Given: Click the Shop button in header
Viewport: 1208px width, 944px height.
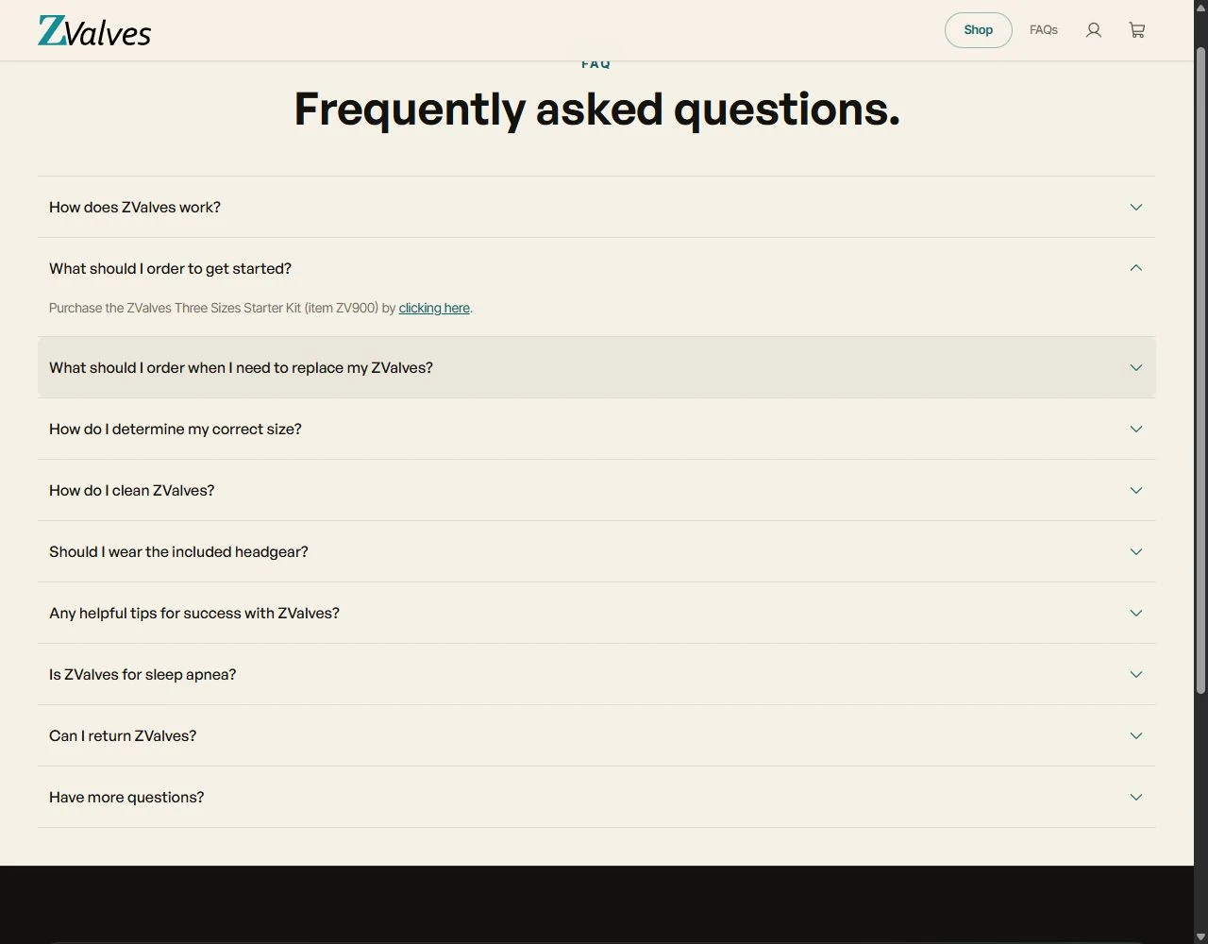Looking at the screenshot, I should point(979,30).
